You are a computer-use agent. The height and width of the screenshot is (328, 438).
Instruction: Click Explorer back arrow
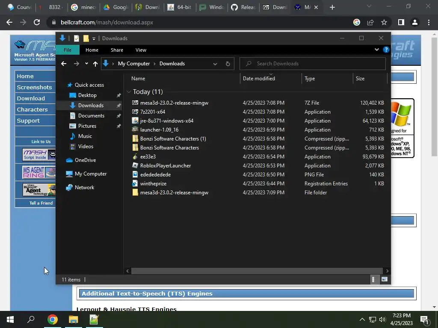(x=64, y=64)
